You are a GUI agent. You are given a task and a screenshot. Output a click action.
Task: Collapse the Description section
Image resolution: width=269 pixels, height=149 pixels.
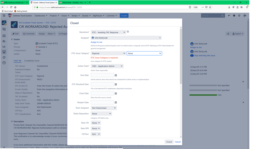coord(12,121)
